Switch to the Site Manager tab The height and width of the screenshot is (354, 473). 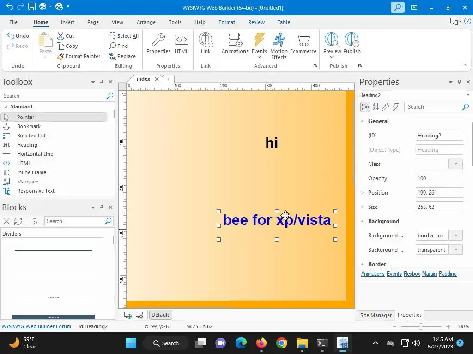(376, 315)
